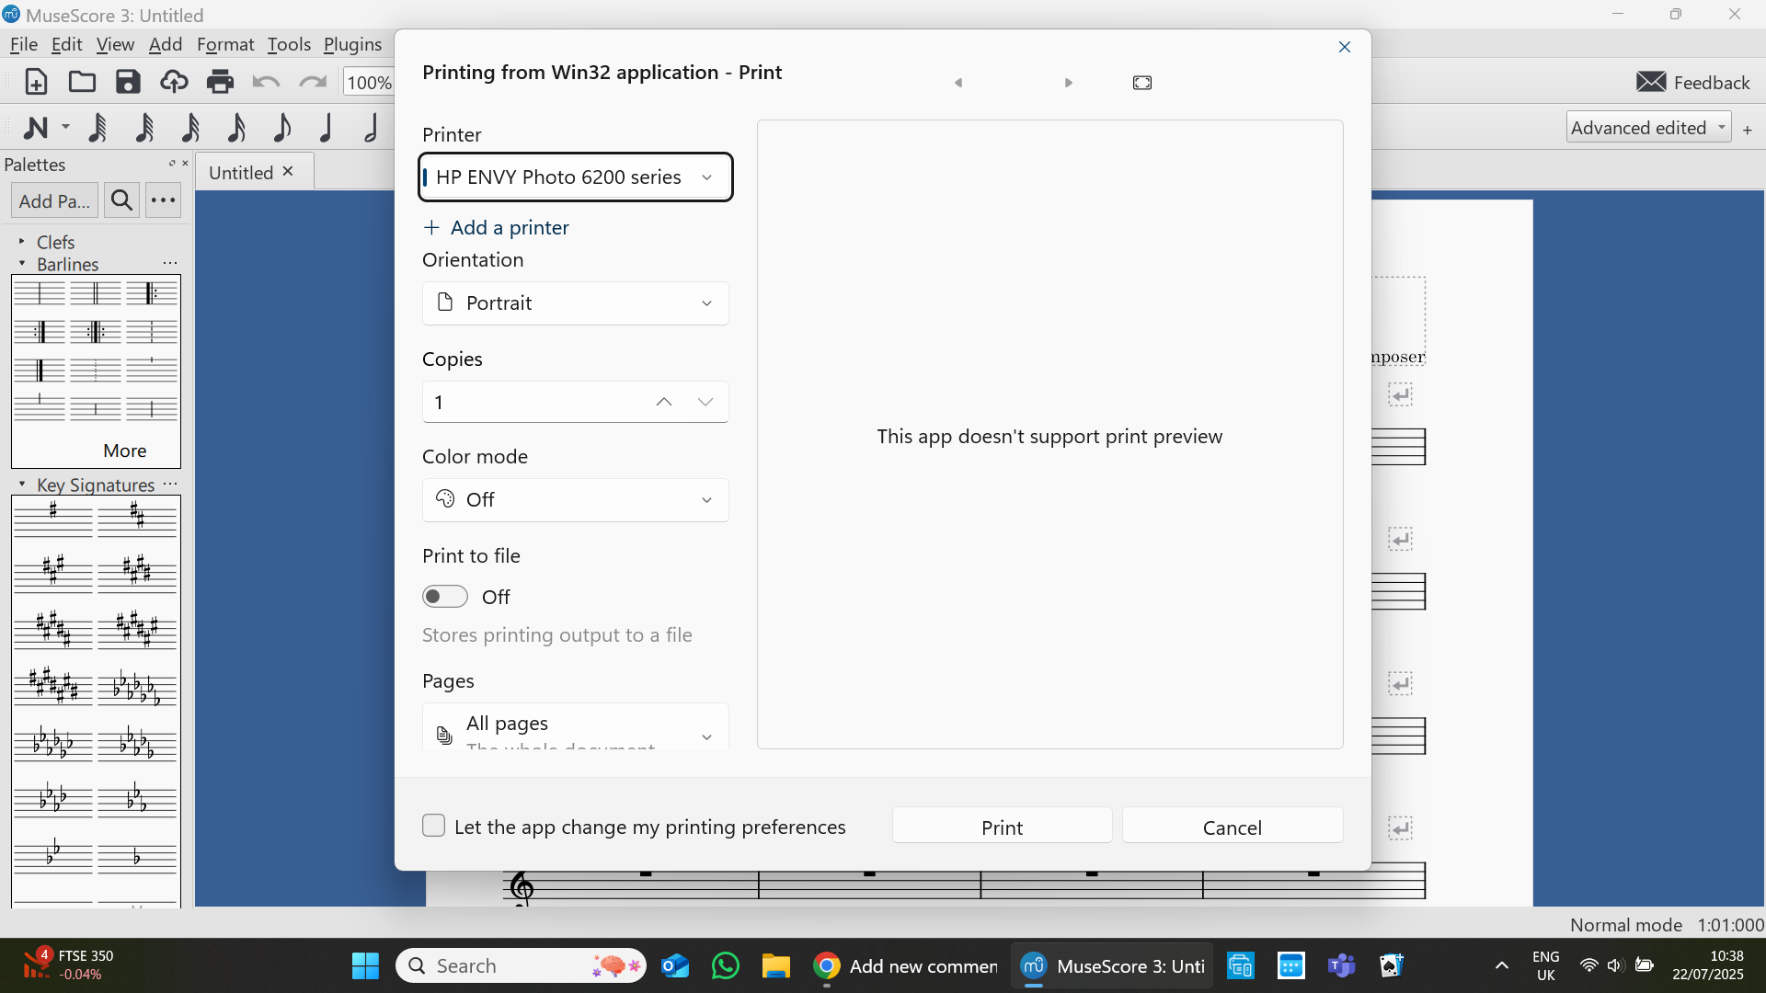
Task: Open the Add menu
Action: click(166, 44)
